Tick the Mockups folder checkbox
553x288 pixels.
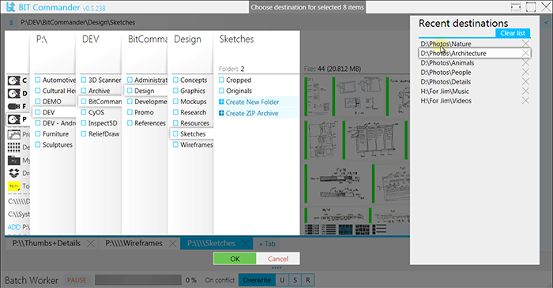coord(175,102)
